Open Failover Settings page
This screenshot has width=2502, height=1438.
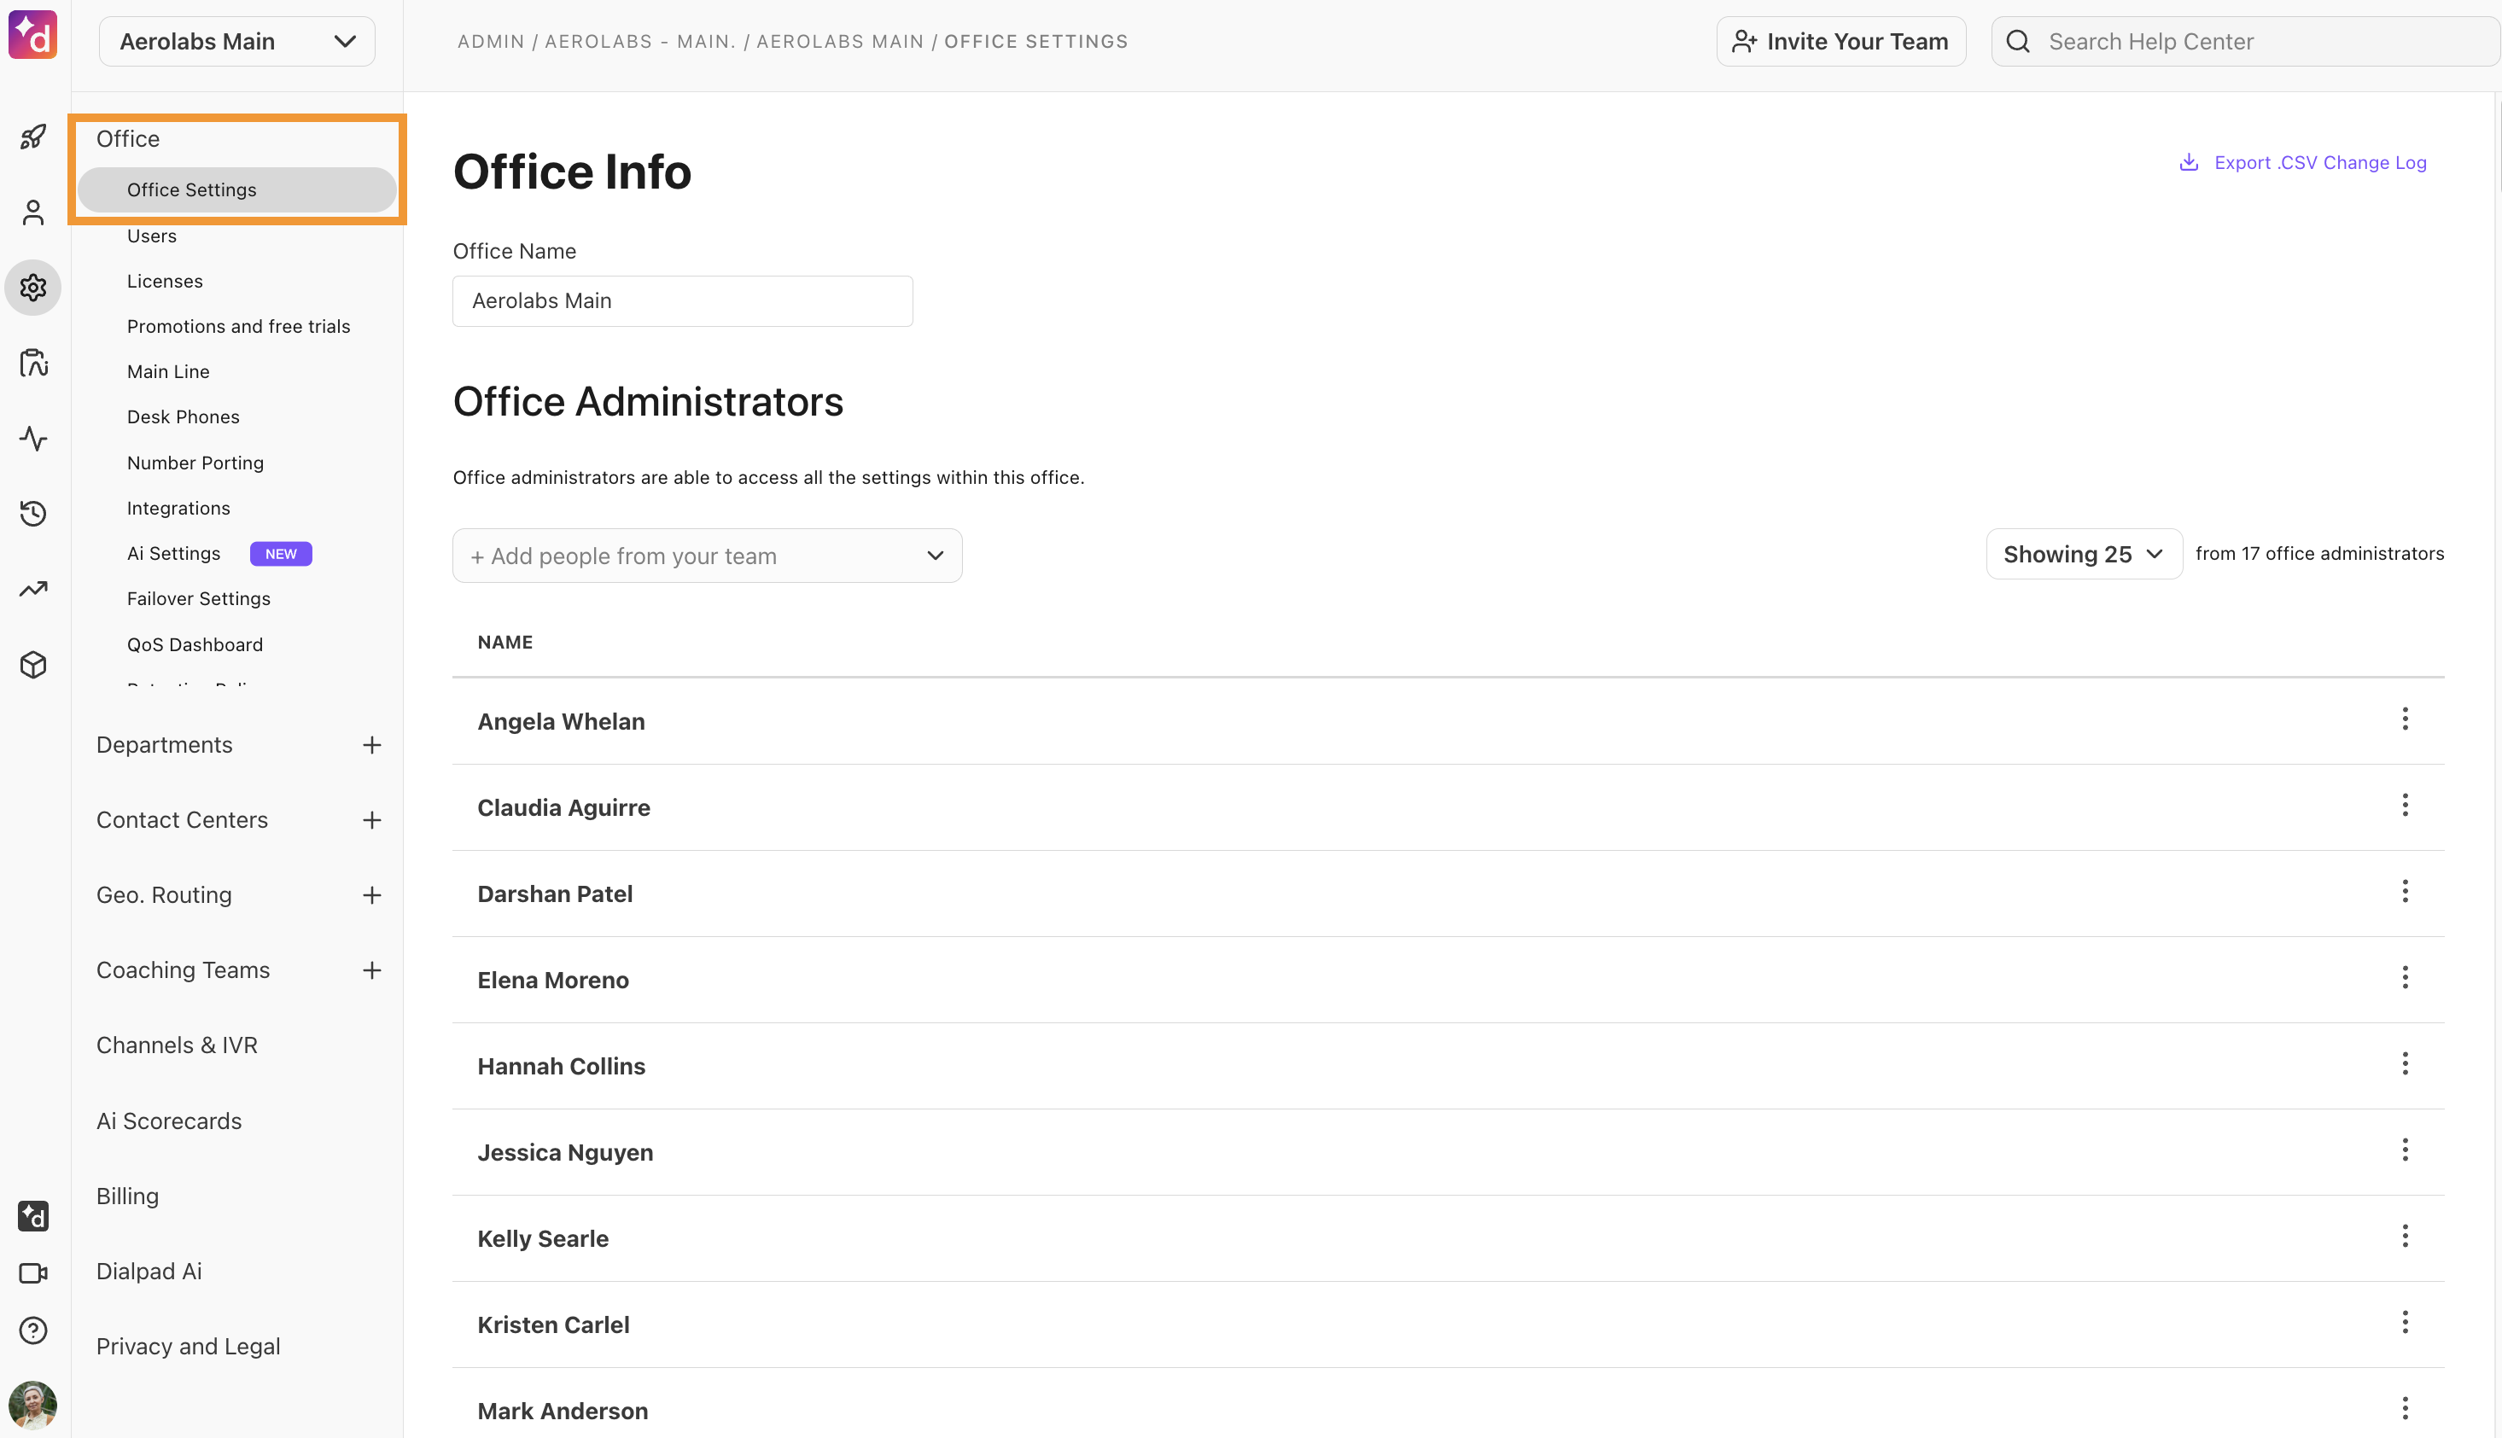pyautogui.click(x=199, y=599)
